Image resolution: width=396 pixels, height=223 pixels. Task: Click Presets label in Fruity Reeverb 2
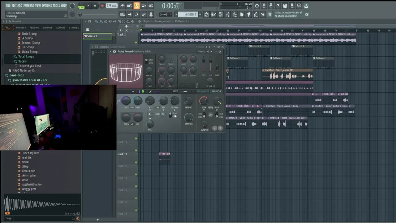(201, 51)
